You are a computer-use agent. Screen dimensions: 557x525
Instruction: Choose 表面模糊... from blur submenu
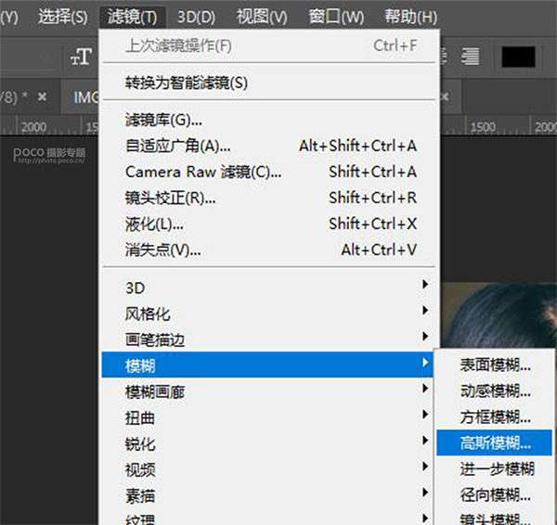click(495, 365)
